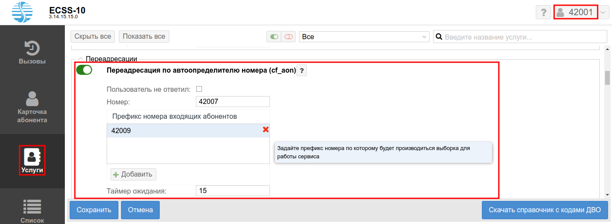This screenshot has width=612, height=224.
Task: Click the ECSS-10 logo icon
Action: (23, 12)
